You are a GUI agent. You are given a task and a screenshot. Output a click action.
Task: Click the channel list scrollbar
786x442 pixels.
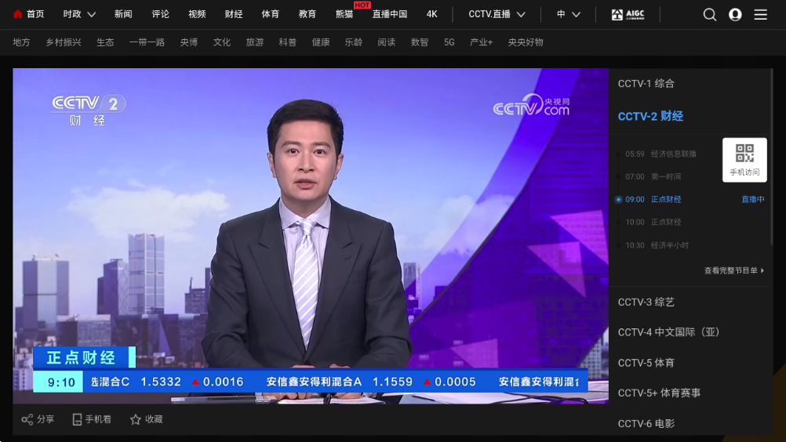(x=771, y=157)
